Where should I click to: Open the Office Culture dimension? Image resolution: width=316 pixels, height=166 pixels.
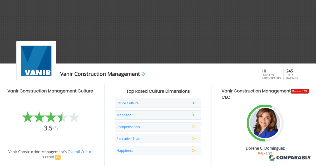pyautogui.click(x=127, y=103)
